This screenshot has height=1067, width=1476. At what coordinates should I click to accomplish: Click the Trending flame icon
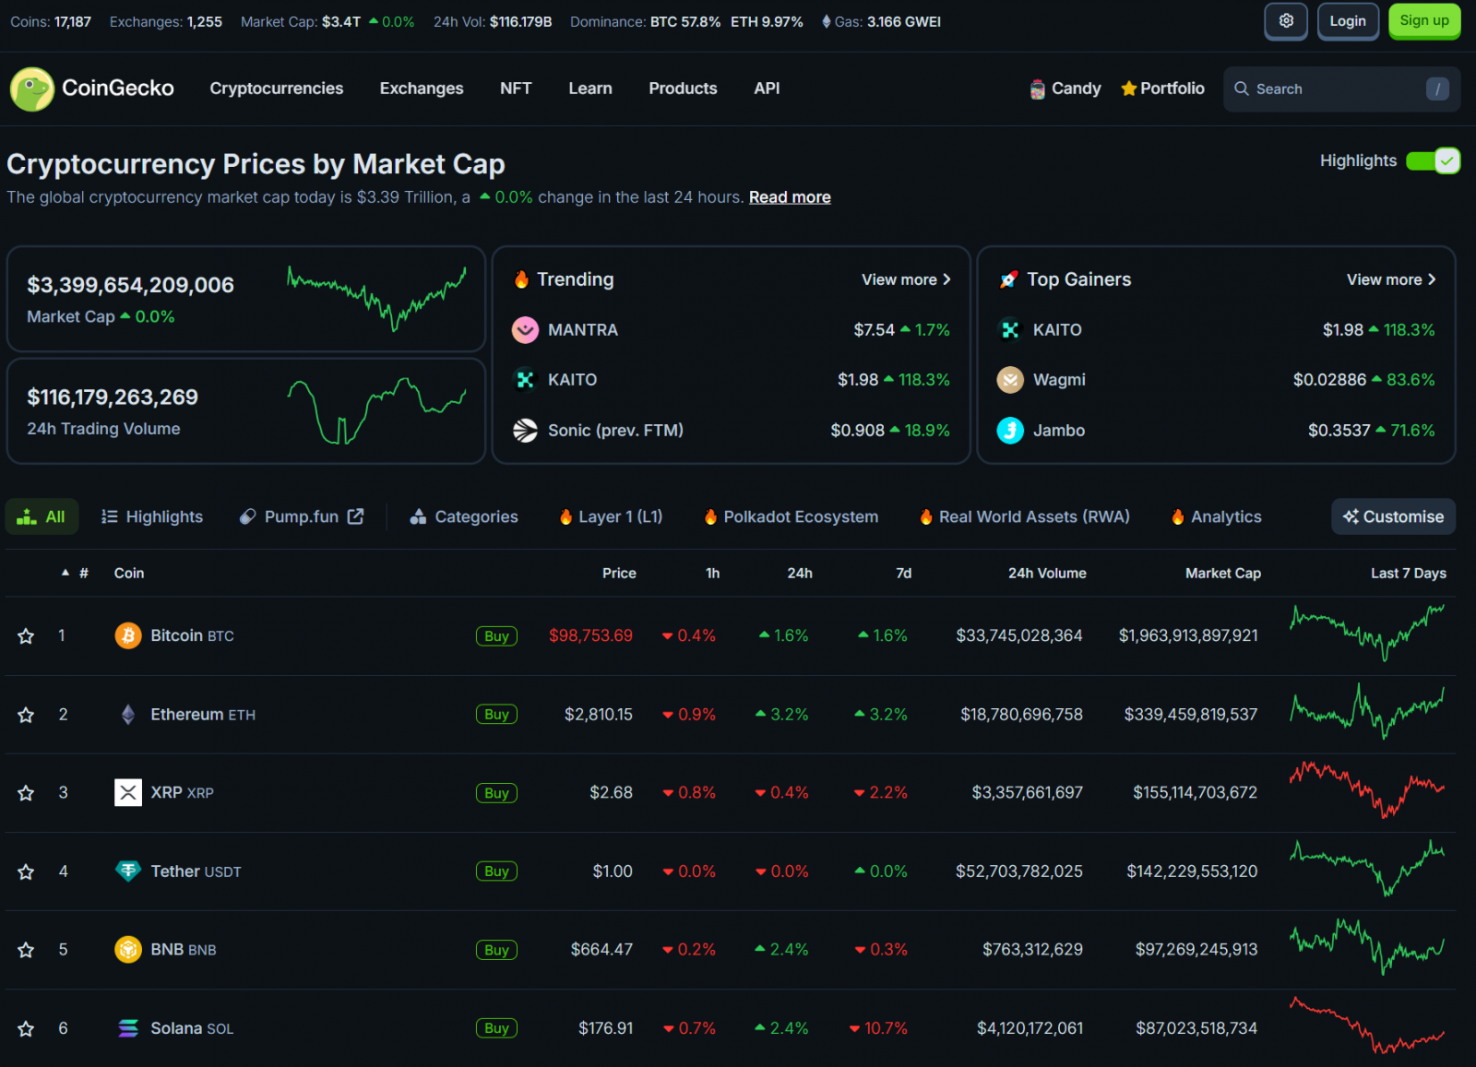click(521, 279)
